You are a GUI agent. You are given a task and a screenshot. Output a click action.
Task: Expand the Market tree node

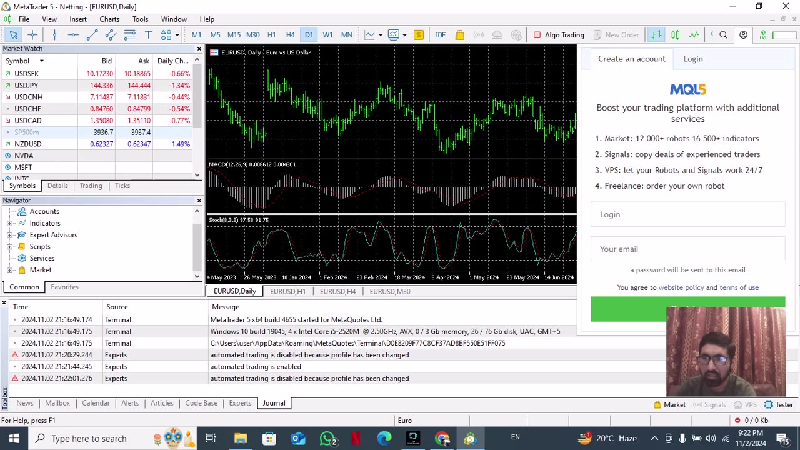pyautogui.click(x=9, y=270)
